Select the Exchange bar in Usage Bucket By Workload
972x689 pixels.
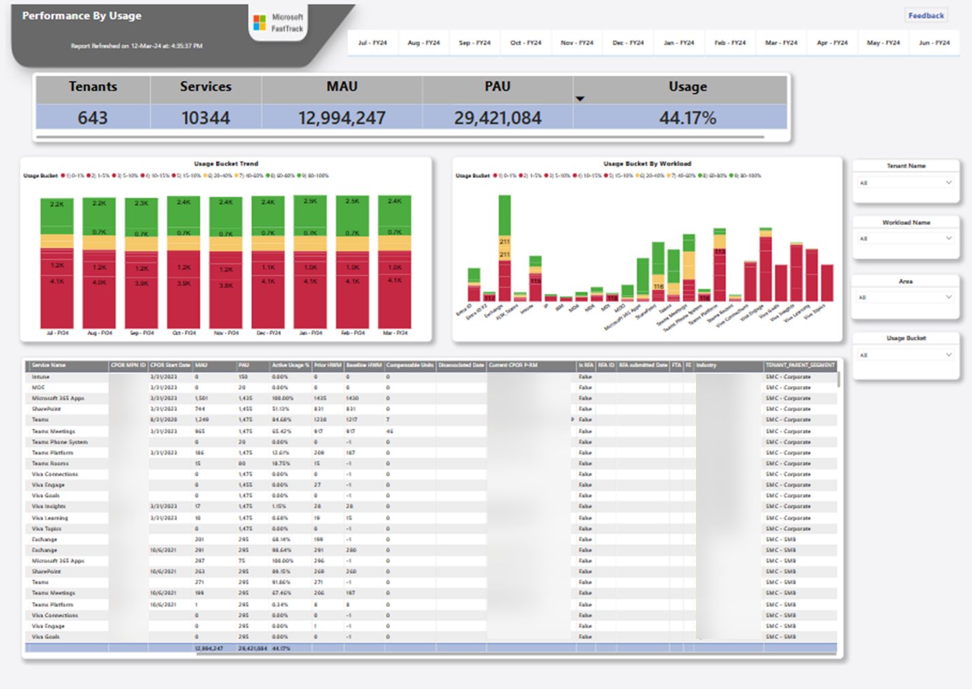(x=504, y=248)
